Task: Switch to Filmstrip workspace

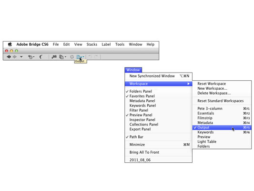Action: tap(222, 118)
